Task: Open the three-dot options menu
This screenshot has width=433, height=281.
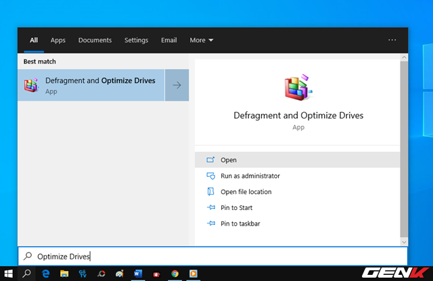Action: point(392,40)
